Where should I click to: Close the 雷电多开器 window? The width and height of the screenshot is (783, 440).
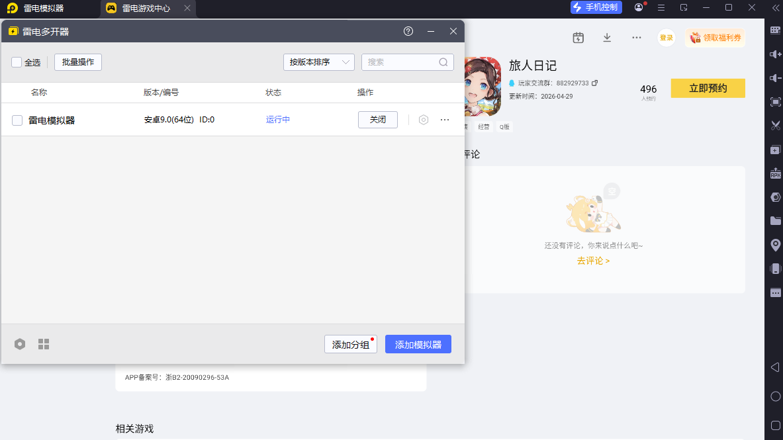tap(453, 31)
